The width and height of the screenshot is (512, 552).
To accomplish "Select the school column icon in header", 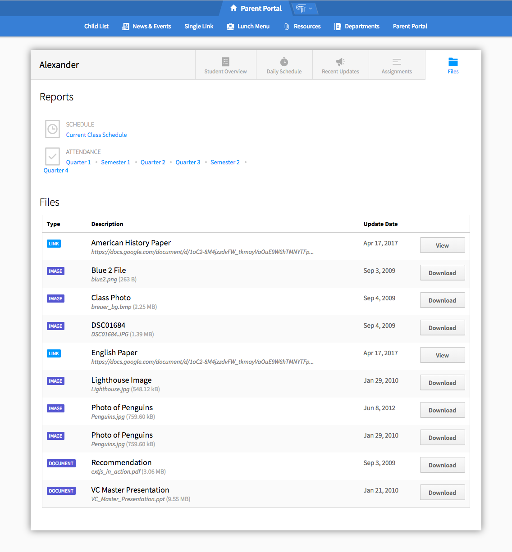I will click(x=300, y=8).
